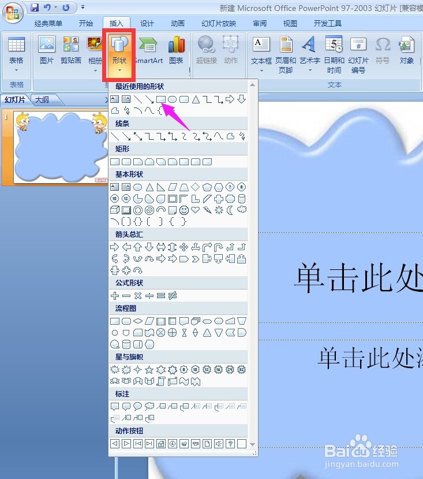Insert 页眉和页脚 header and footer

[x=286, y=54]
